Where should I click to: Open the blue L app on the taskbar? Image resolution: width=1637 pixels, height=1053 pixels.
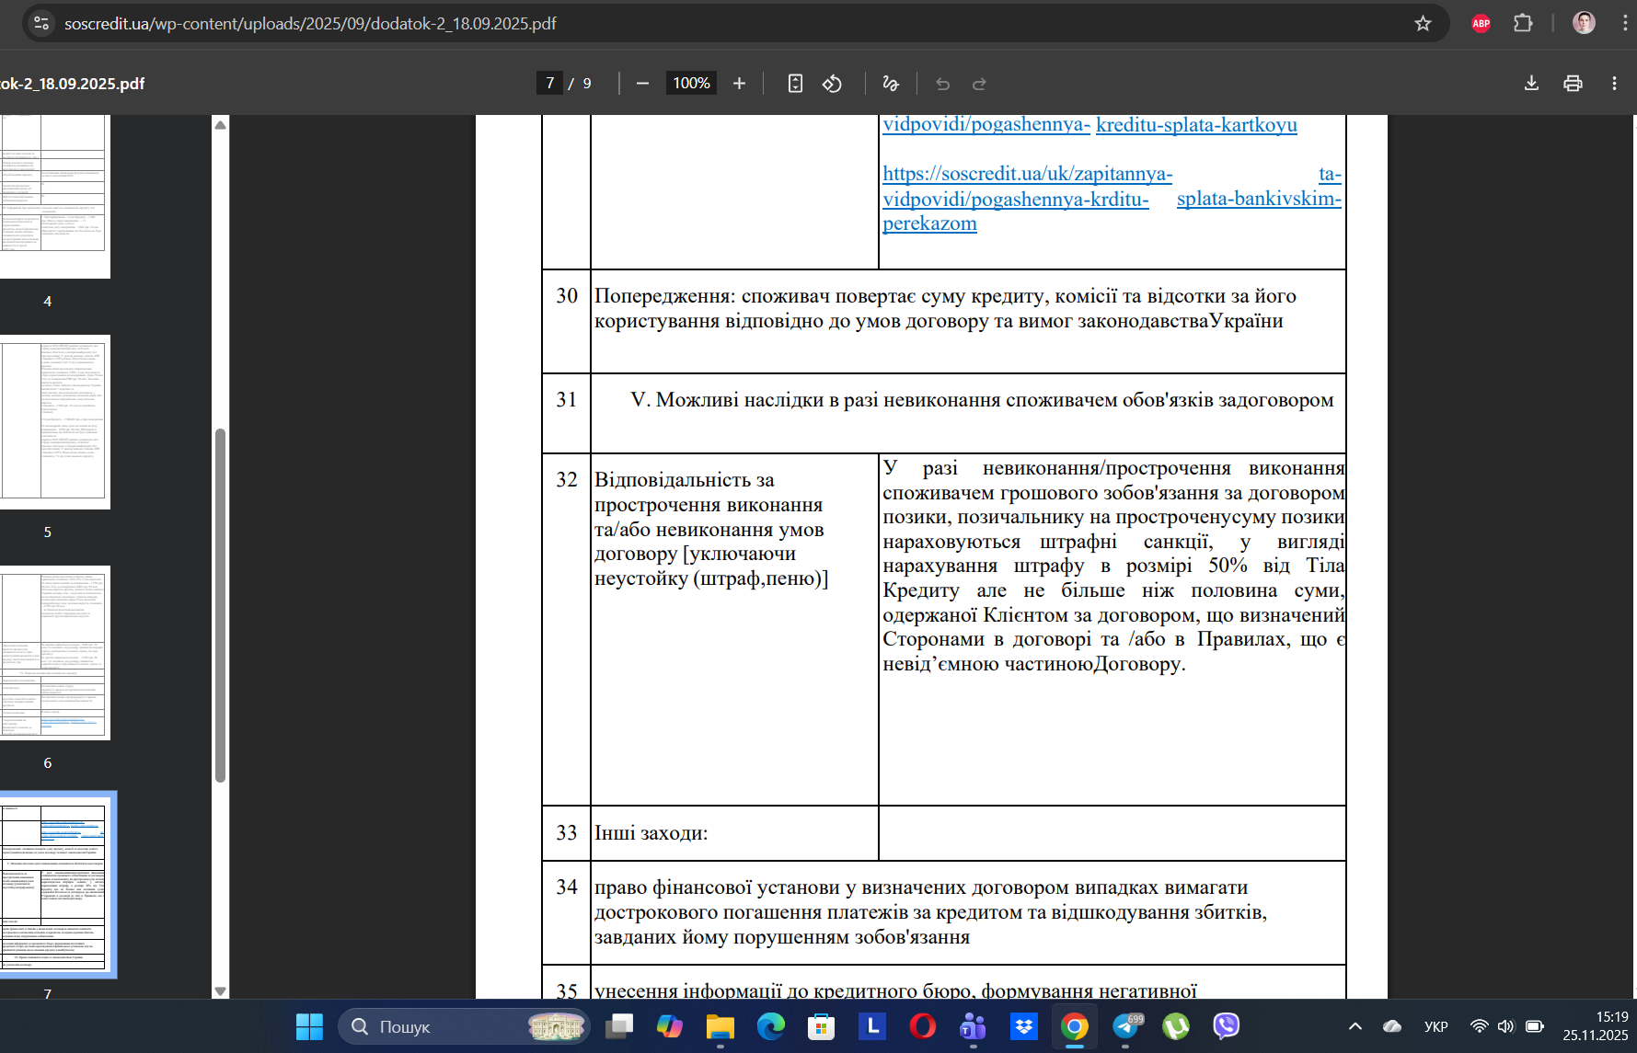tap(872, 1026)
